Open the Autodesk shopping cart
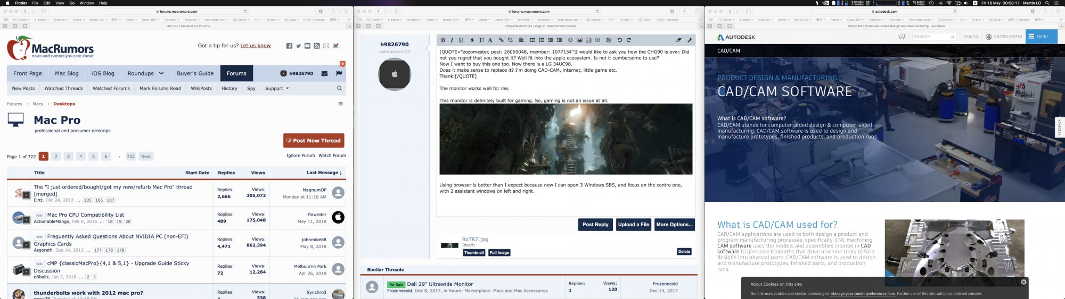1065x299 pixels. [902, 37]
